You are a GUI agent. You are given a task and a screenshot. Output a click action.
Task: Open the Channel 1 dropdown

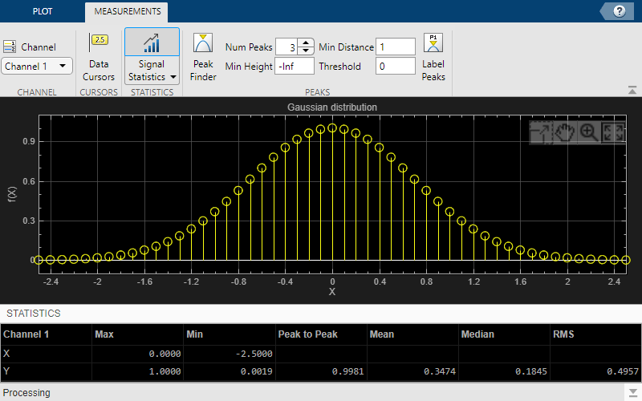pyautogui.click(x=37, y=67)
